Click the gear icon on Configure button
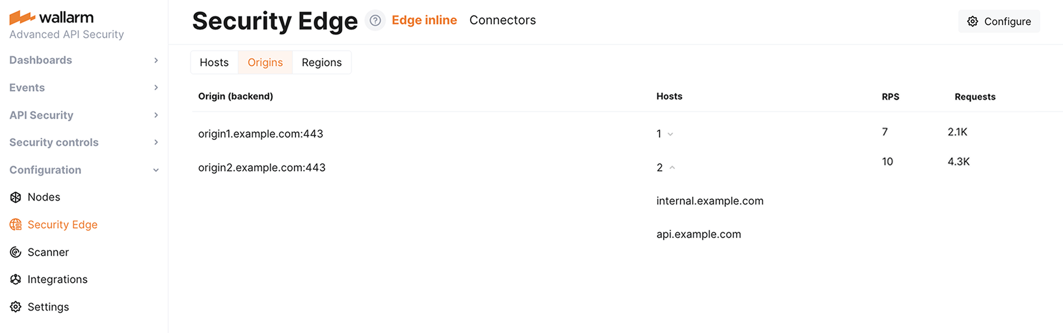Screen dimensions: 1063x333 pos(973,21)
